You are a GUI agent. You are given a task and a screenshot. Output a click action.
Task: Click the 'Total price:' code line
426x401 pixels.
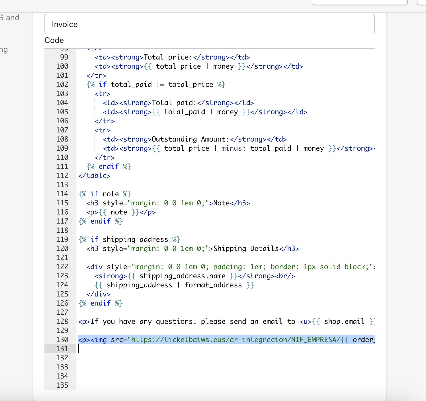(x=172, y=57)
